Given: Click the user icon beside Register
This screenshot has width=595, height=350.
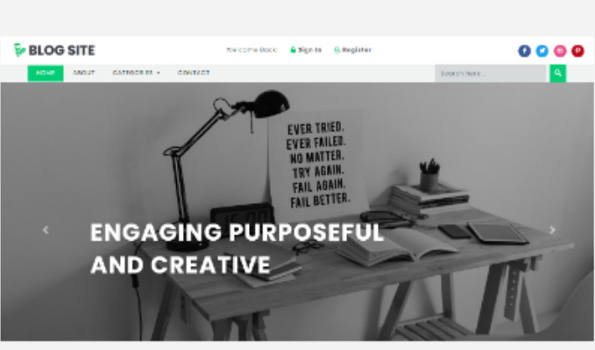Looking at the screenshot, I should click(x=336, y=50).
